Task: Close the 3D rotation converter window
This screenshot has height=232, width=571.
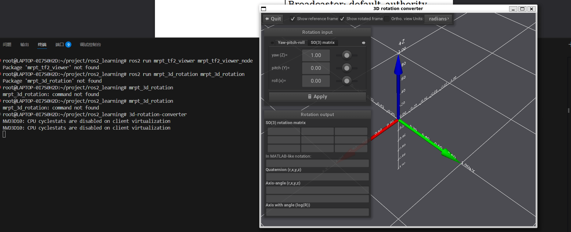Action: coord(531,9)
